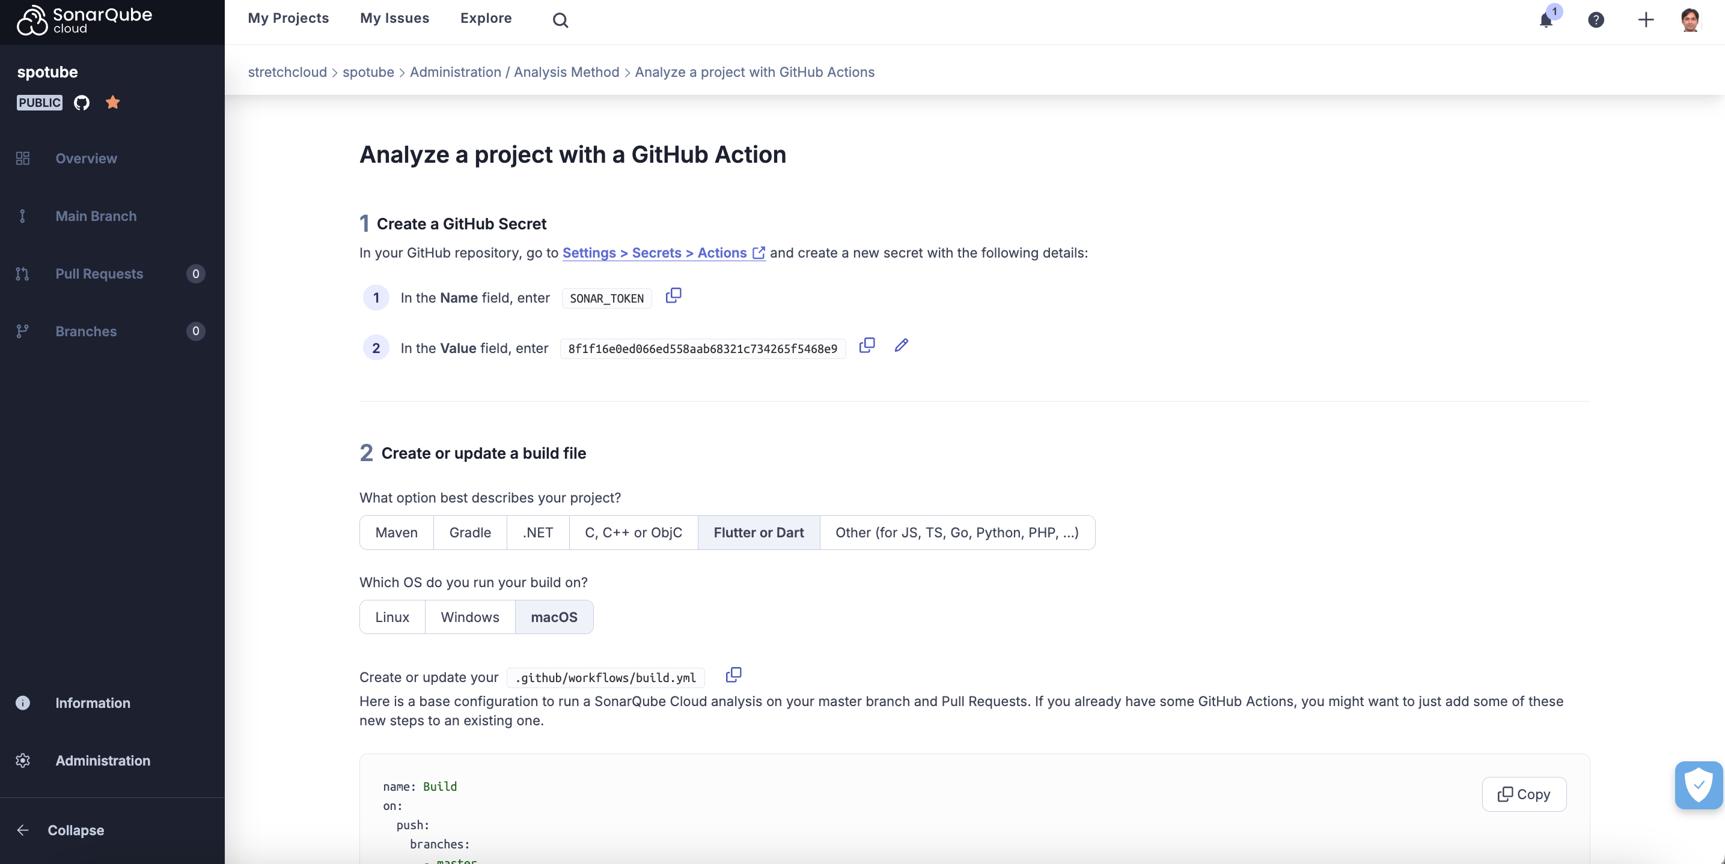Open Administration in the sidebar
The image size is (1725, 864).
coord(102,760)
